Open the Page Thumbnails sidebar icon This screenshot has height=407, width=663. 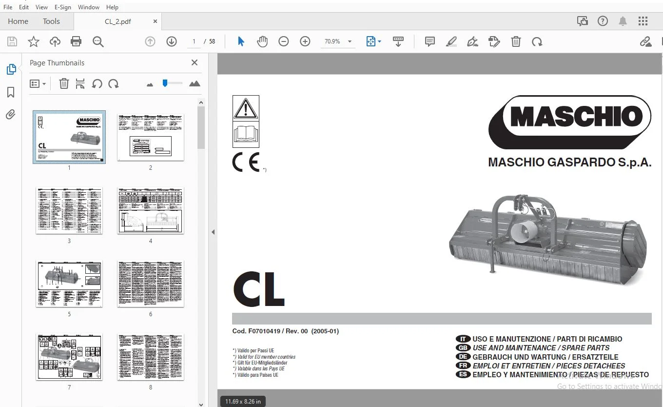coord(11,70)
